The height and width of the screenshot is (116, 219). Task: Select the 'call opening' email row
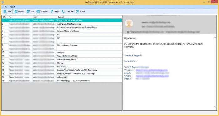62,77
